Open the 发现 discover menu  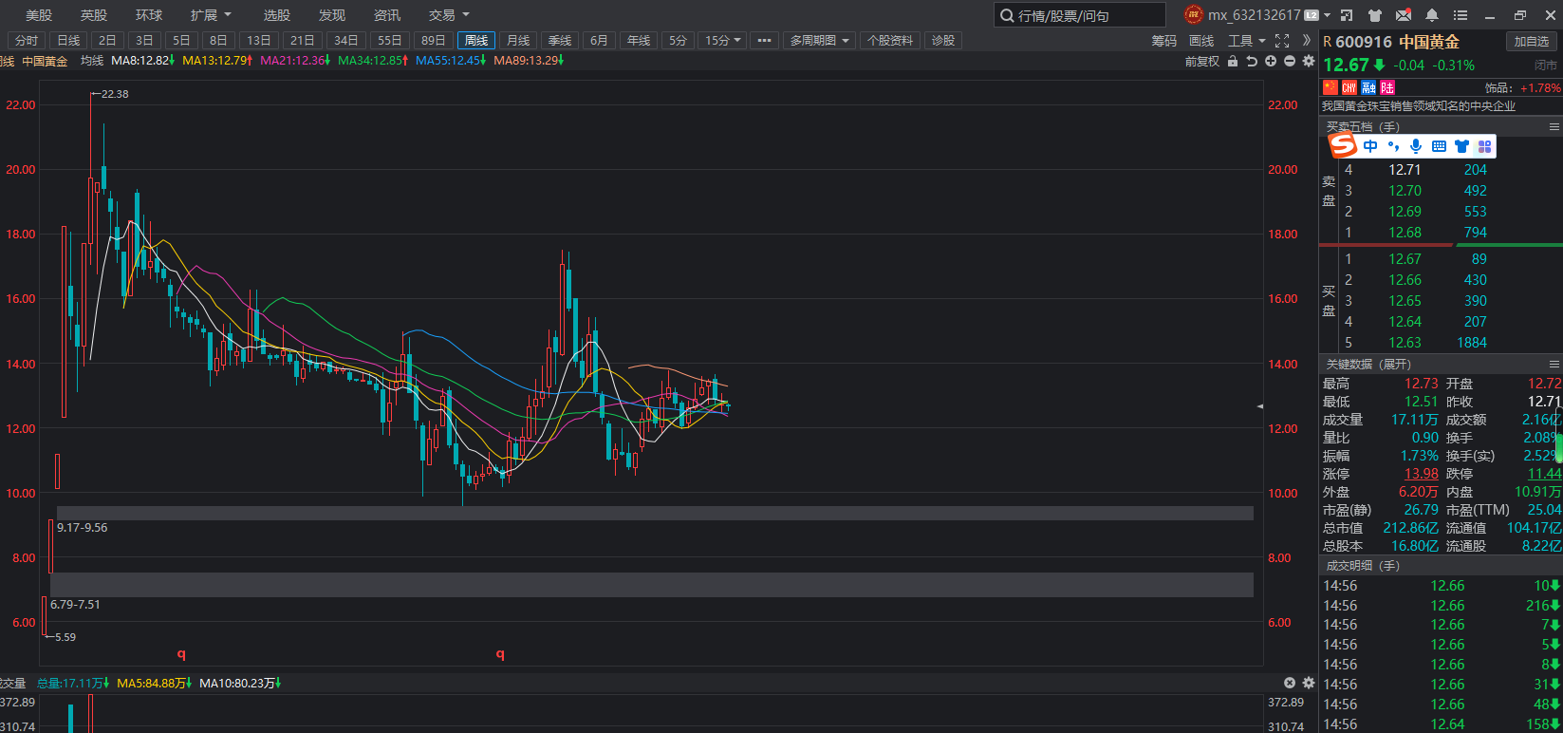(332, 15)
